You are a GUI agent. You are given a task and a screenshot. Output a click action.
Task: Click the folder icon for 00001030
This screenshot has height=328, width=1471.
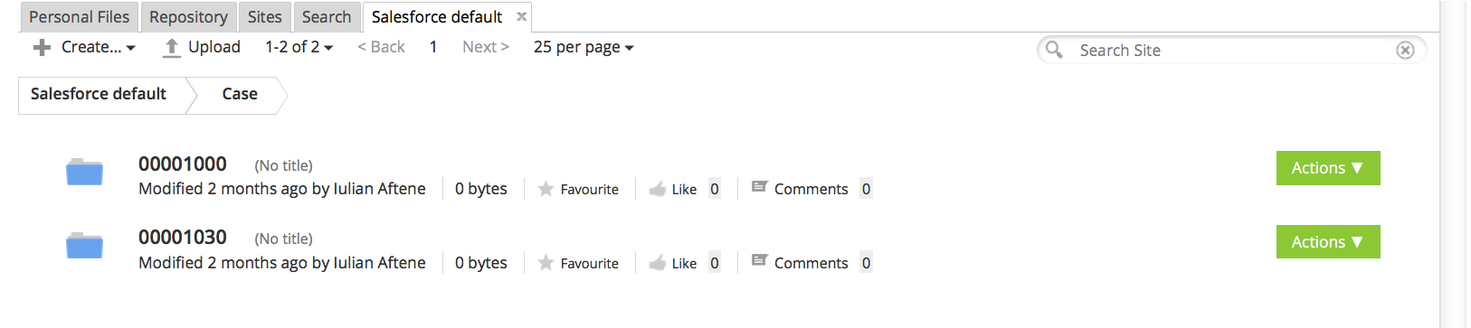[84, 245]
